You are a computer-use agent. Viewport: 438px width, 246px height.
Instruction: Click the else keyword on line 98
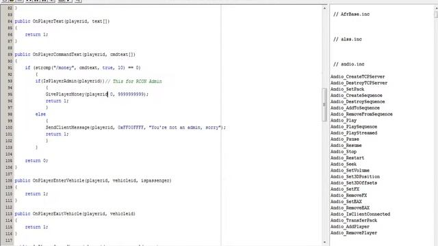coord(40,114)
